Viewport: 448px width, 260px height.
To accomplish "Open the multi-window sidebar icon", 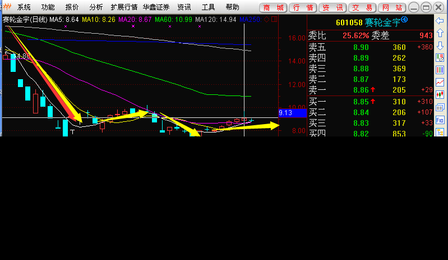I will point(440,108).
